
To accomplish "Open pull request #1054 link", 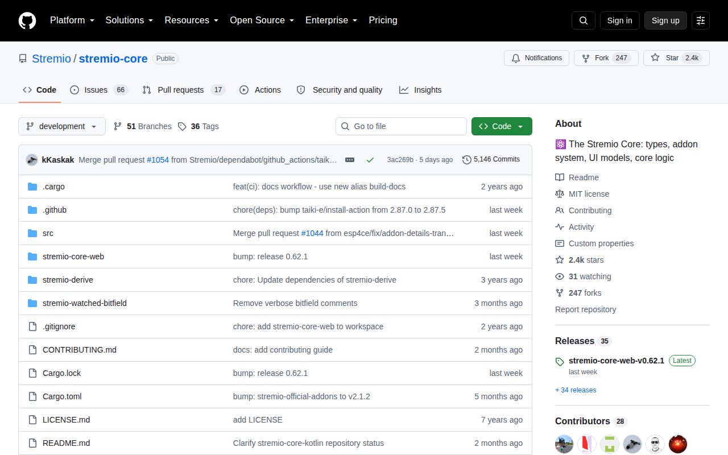I will pos(158,160).
